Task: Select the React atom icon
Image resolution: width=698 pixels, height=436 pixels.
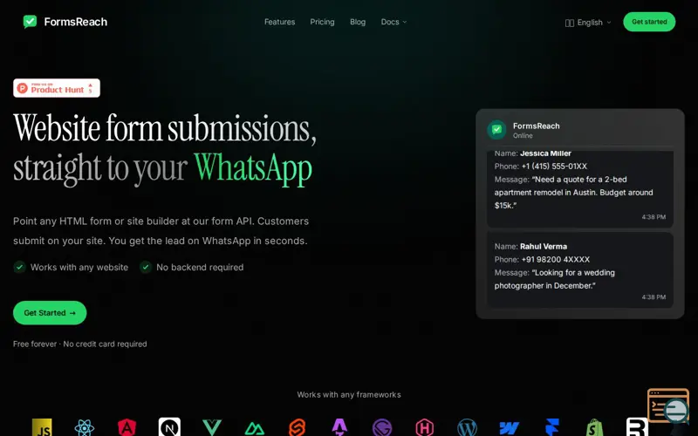Action: click(x=84, y=427)
